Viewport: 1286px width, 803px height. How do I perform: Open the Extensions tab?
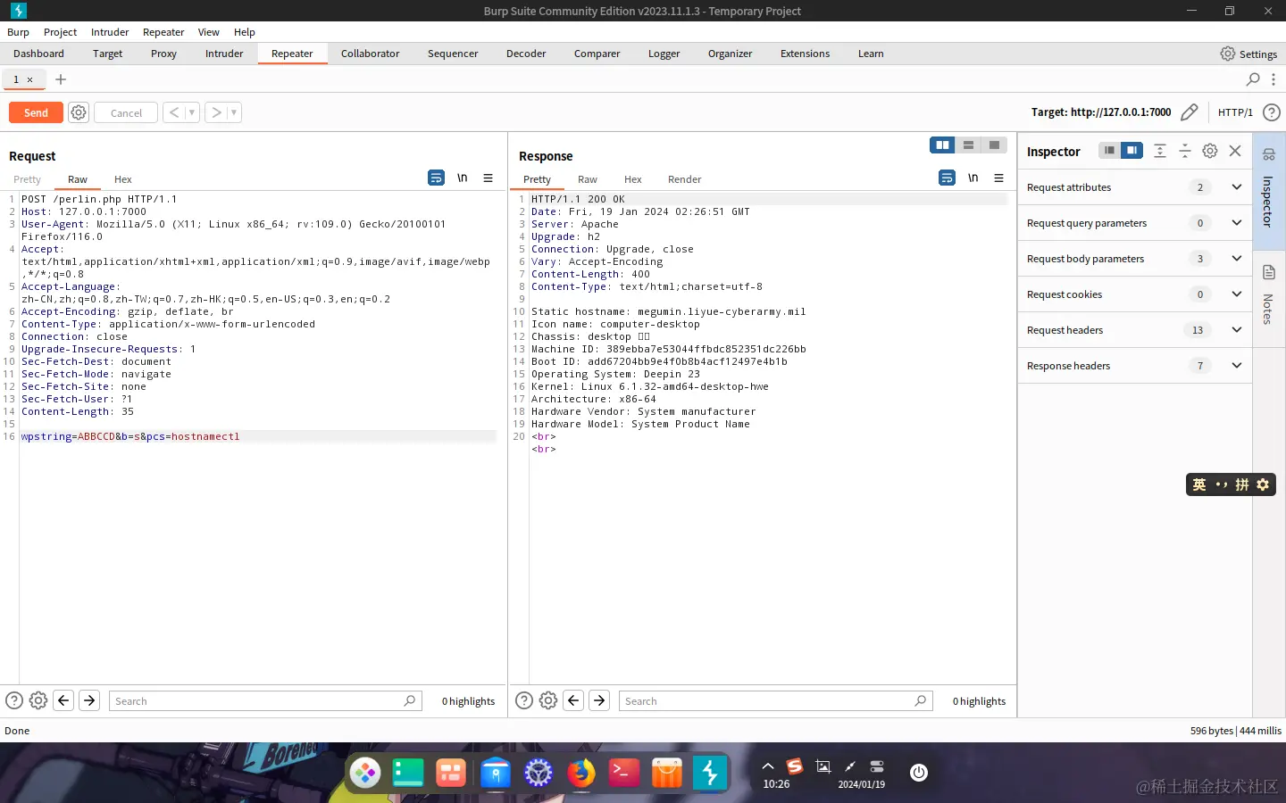(x=805, y=54)
